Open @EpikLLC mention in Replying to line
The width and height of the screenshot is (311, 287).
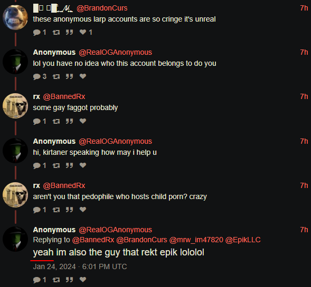243,240
